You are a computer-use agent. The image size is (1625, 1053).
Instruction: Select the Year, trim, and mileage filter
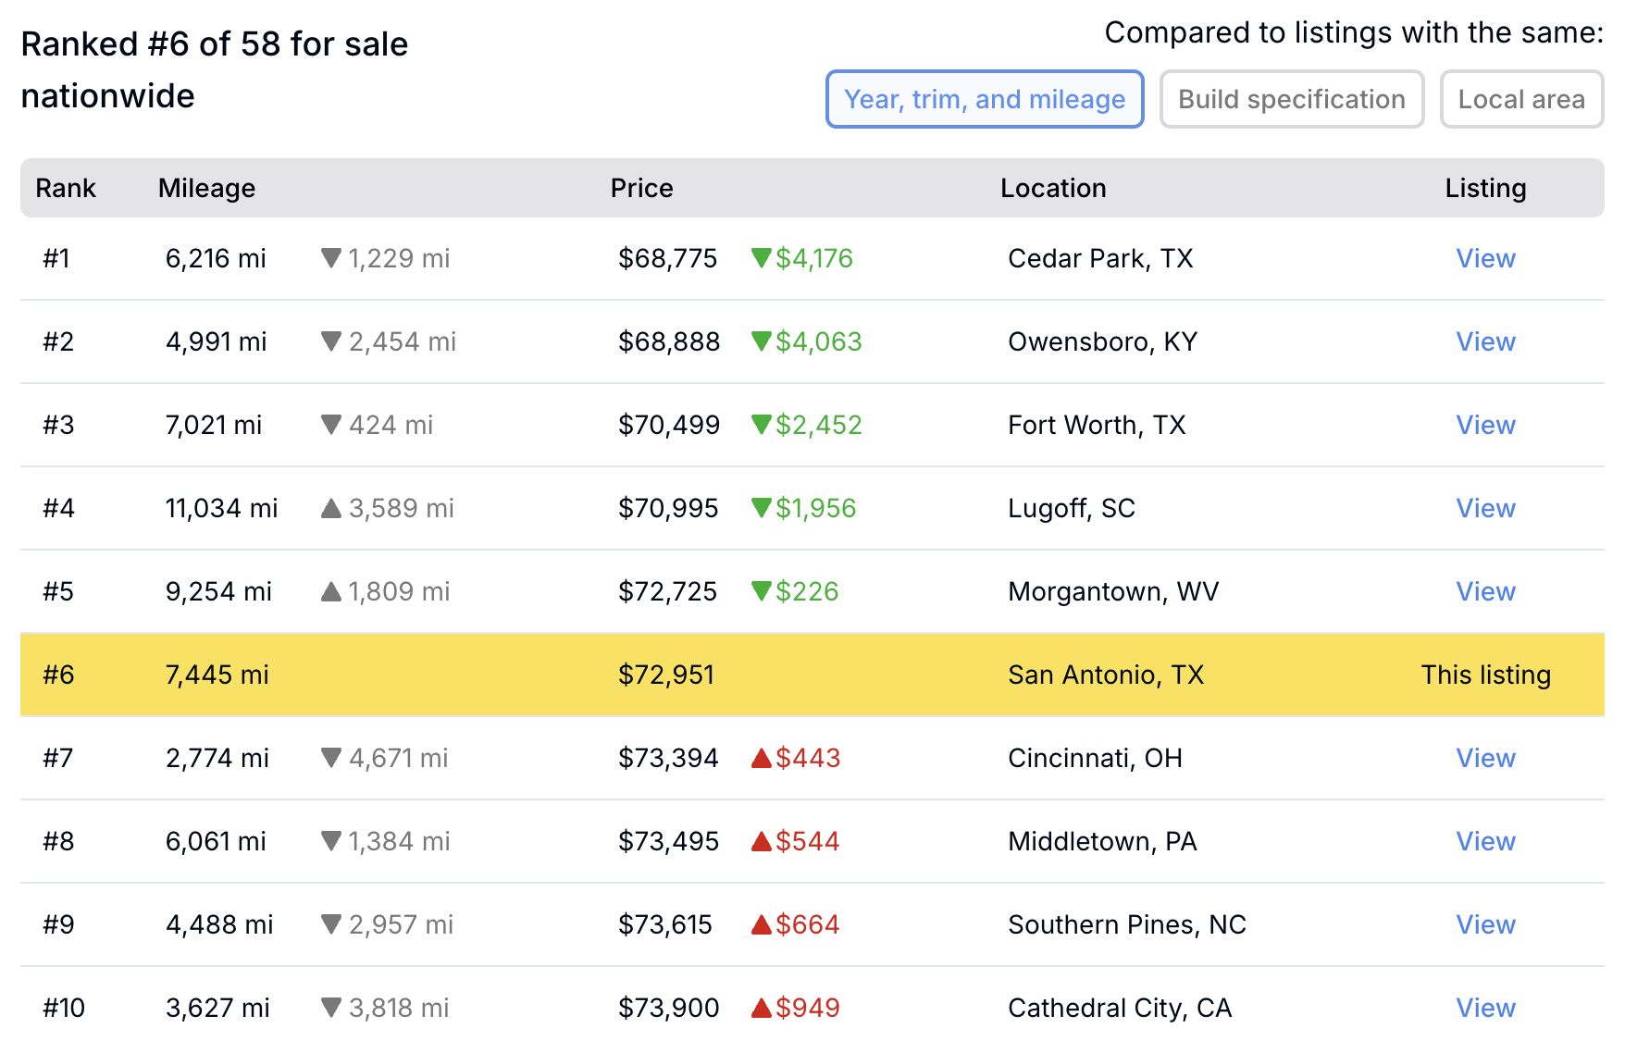(x=985, y=99)
